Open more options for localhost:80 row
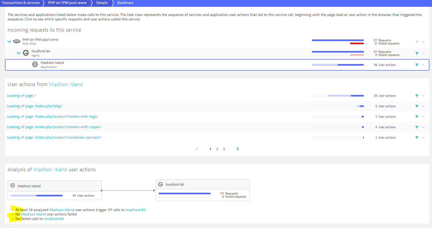Screen dimensions: 432x228 coord(423,53)
